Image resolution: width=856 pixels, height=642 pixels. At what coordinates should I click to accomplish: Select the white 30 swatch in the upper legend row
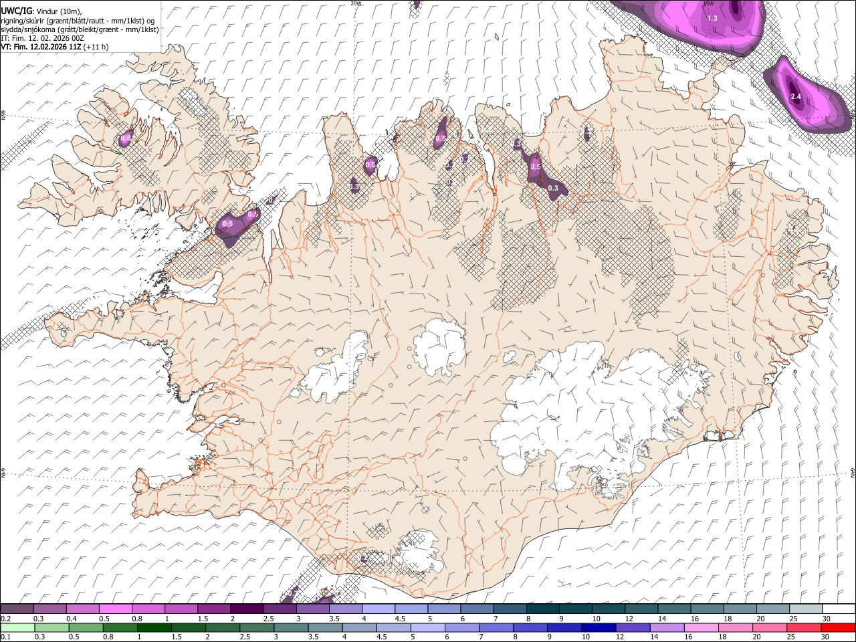pyautogui.click(x=839, y=609)
